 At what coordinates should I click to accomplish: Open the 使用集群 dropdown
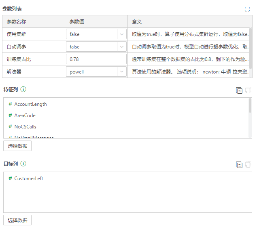(x=122, y=34)
